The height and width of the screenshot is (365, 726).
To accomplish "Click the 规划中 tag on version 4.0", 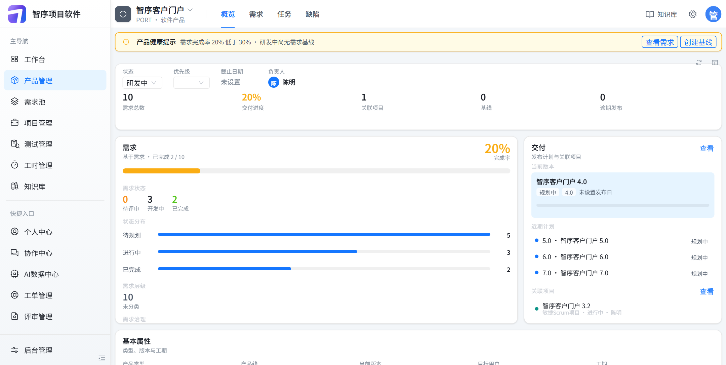I will coord(548,193).
